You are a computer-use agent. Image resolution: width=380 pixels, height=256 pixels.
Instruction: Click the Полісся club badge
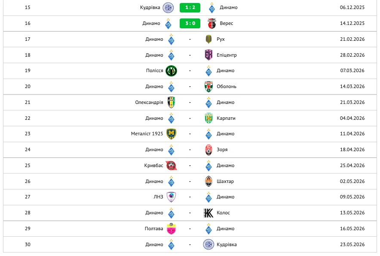[171, 71]
